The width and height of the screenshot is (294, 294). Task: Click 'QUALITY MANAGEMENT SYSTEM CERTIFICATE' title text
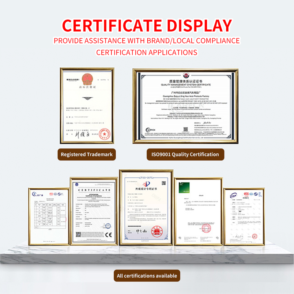point(186,85)
